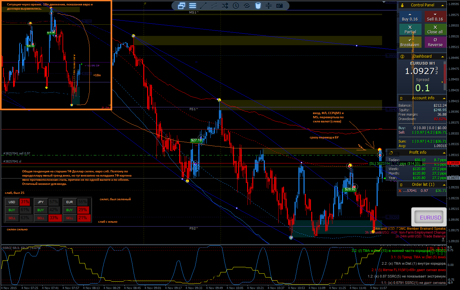Image resolution: width=460 pixels, height=290 pixels.
Task: Collapse the Control Panel section
Action: [x=443, y=5]
